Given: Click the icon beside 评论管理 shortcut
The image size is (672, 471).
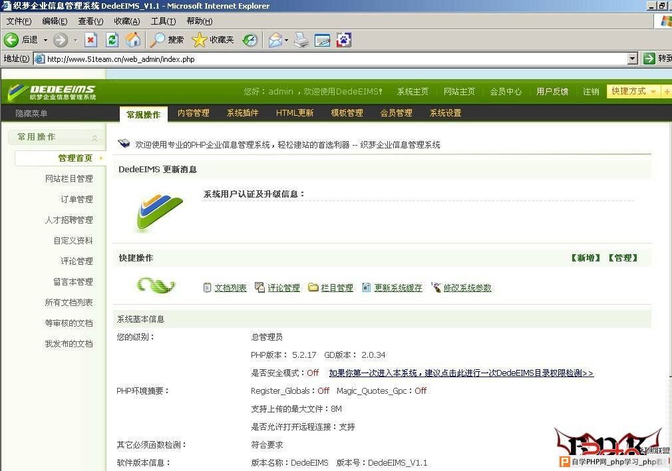Looking at the screenshot, I should (x=259, y=287).
